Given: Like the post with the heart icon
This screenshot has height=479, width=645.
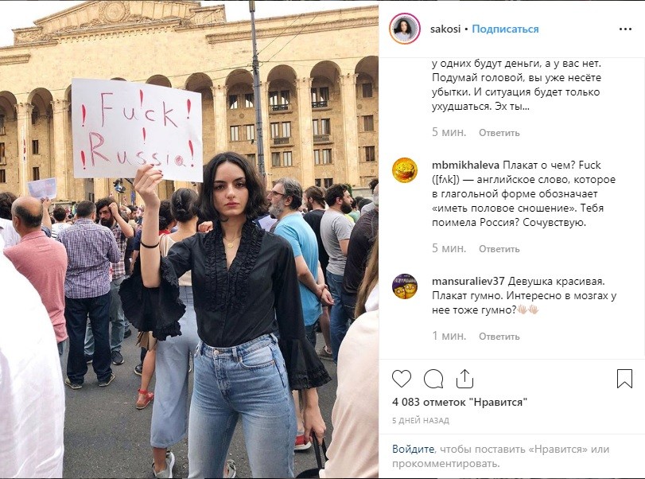Looking at the screenshot, I should coord(402,379).
